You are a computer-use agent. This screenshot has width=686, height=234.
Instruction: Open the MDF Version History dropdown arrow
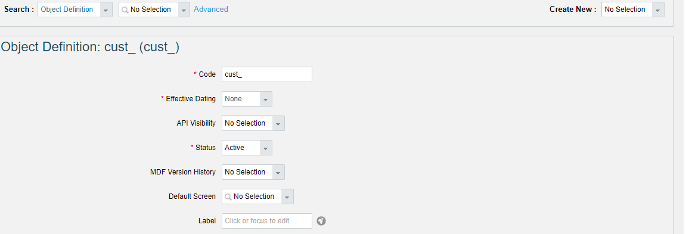(278, 172)
